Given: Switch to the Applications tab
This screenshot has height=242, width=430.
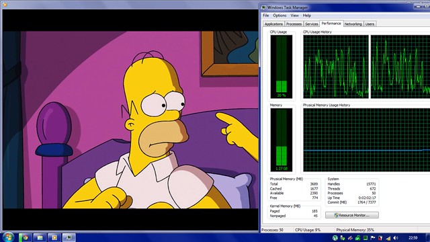Looking at the screenshot, I should [x=273, y=24].
